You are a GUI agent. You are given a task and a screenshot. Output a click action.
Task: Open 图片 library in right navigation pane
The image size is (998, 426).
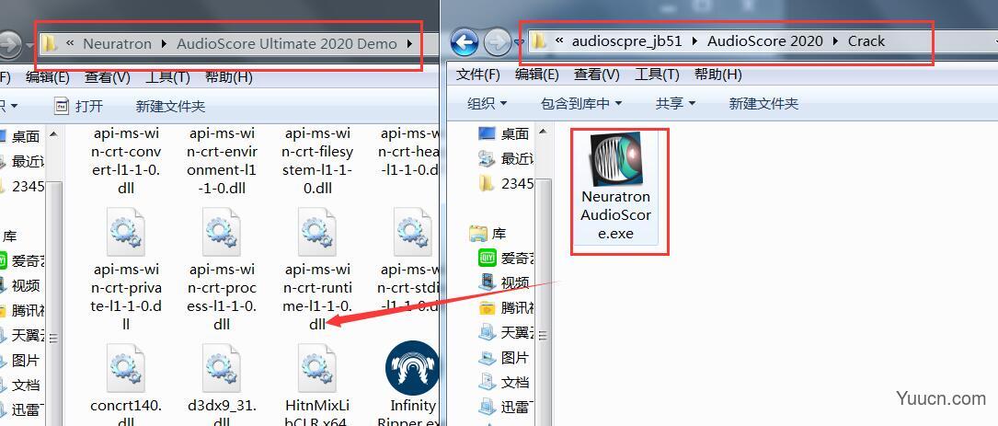tap(505, 357)
